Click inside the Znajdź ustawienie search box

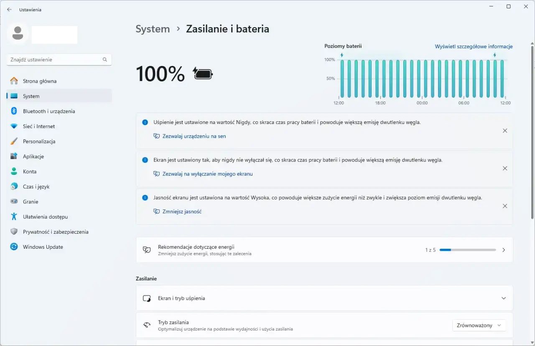tap(54, 59)
